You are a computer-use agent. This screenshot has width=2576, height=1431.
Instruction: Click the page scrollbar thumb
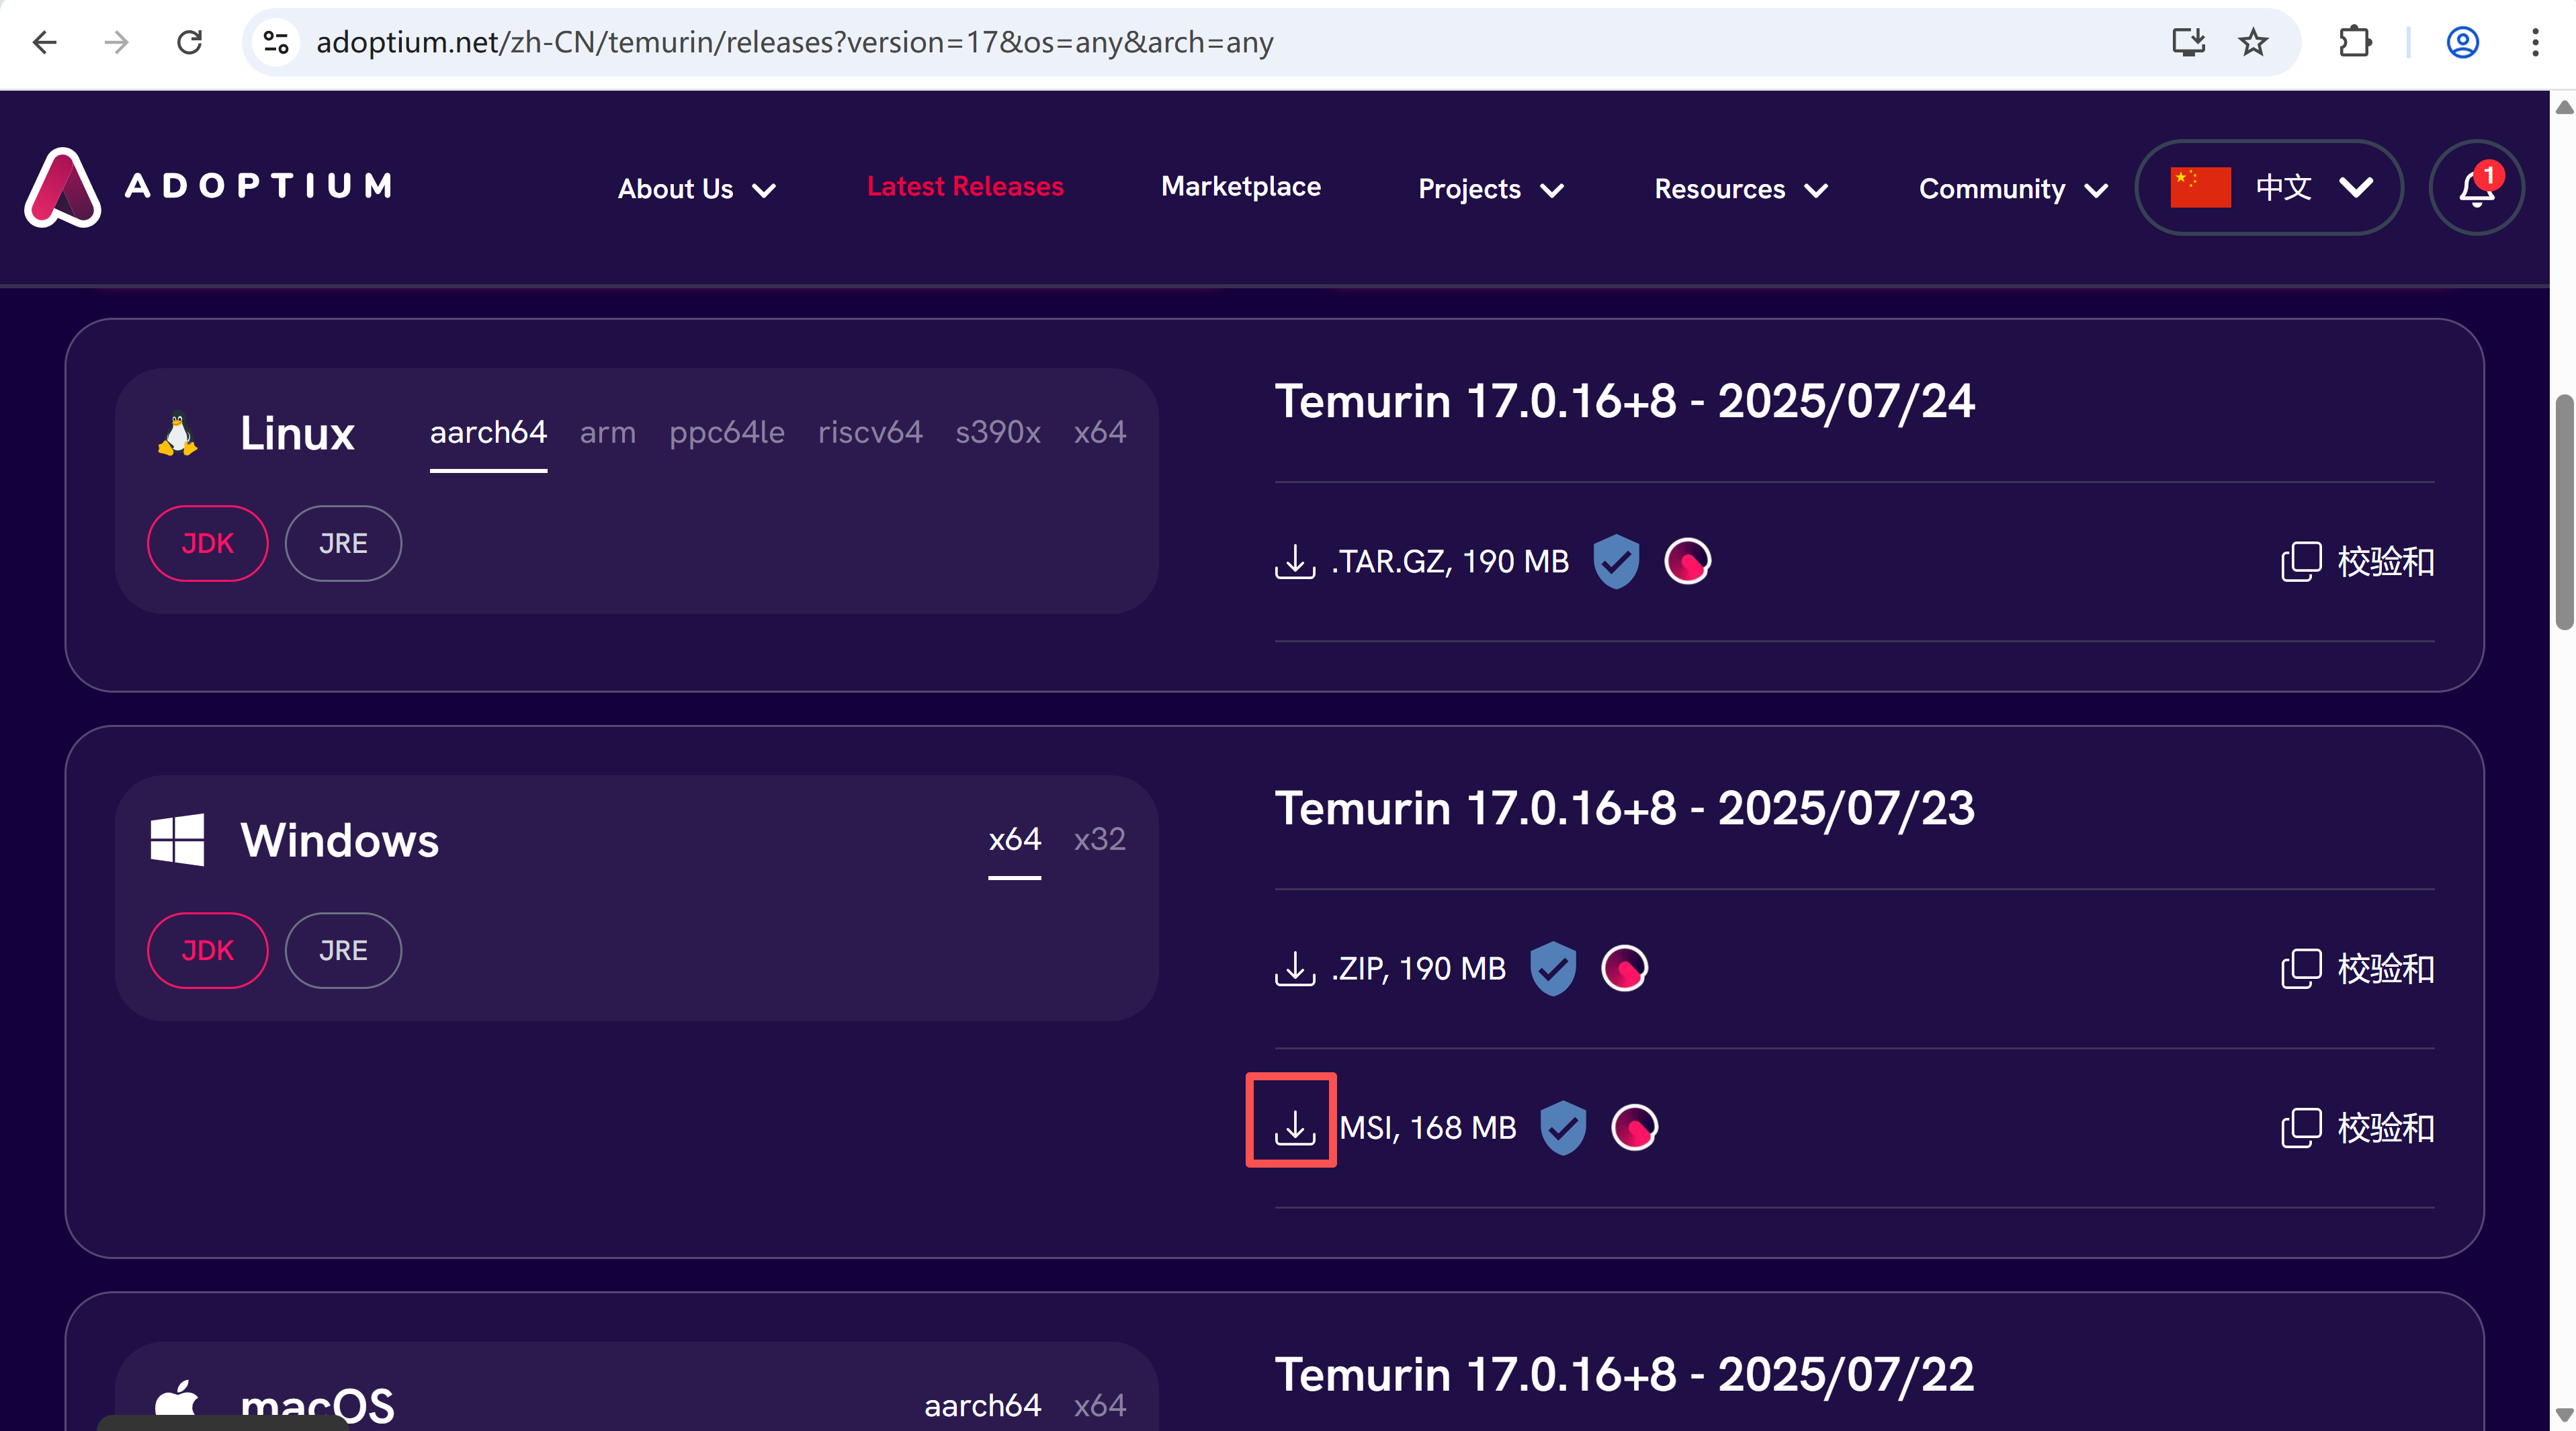[x=2563, y=512]
